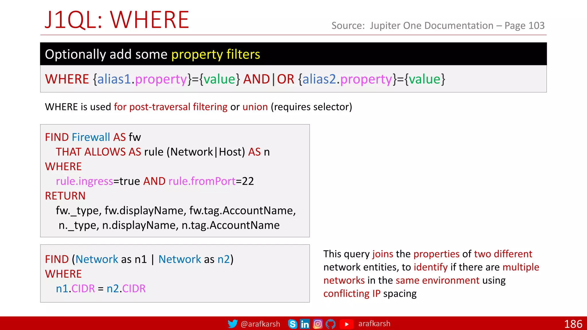Viewport: 587px width, 330px height.
Task: Click the @arafkarsh Twitter handle
Action: [x=260, y=324]
